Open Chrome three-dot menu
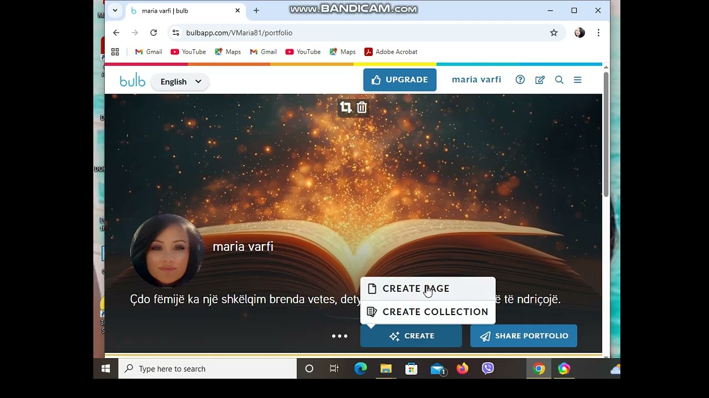709x398 pixels. [598, 33]
